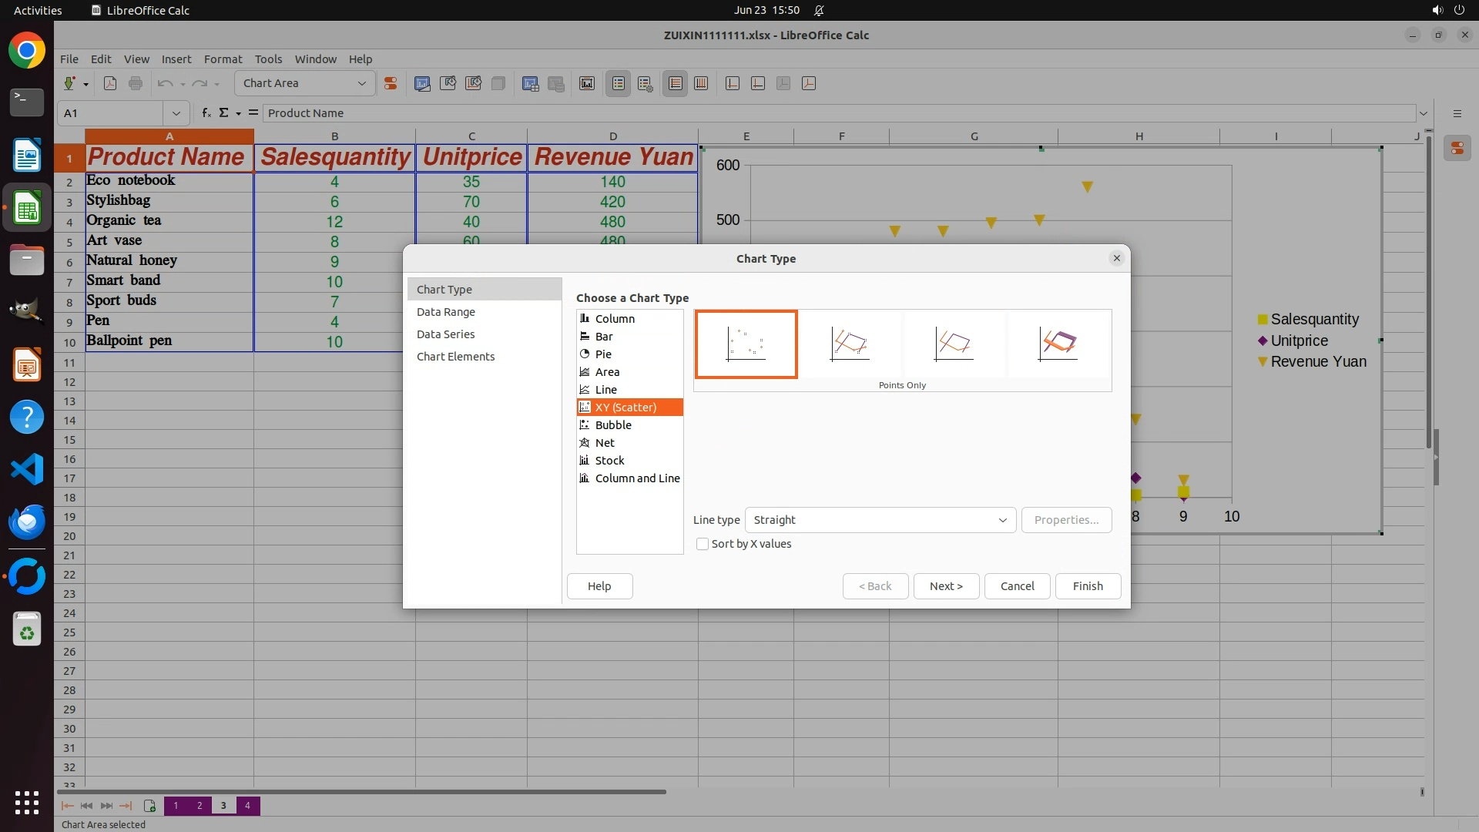
Task: Choose the Bubble chart type
Action: [613, 425]
